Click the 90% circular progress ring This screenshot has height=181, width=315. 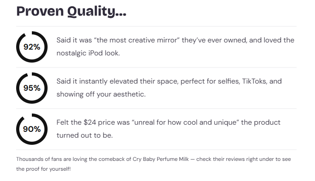pos(32,129)
